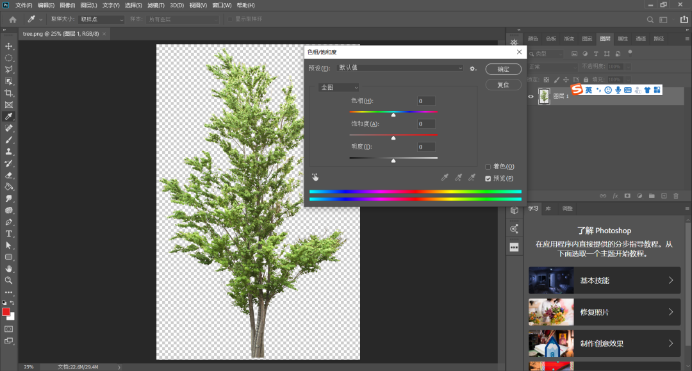Expand the 修复照片 tutorial card
Image resolution: width=692 pixels, height=371 pixels.
click(605, 312)
